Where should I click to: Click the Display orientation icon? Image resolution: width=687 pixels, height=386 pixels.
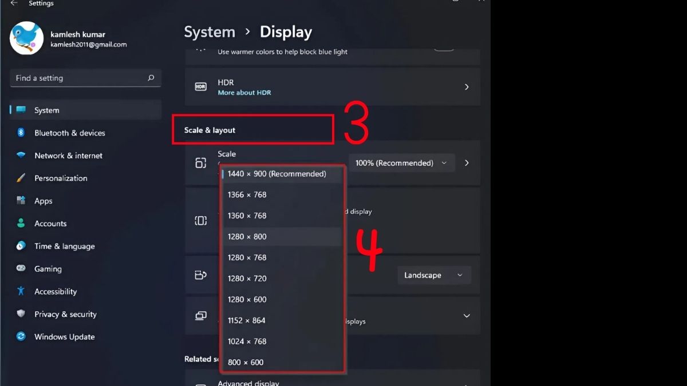coord(200,275)
